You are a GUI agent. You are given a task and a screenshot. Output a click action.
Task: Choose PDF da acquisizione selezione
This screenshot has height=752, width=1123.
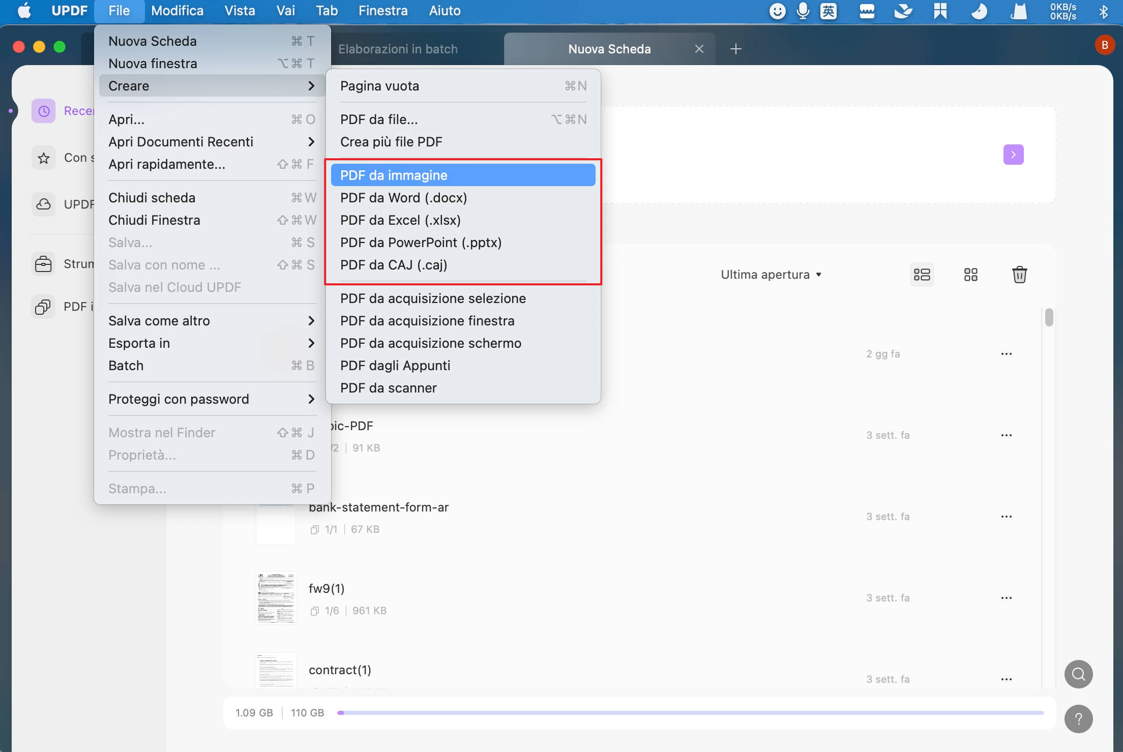[x=463, y=298]
